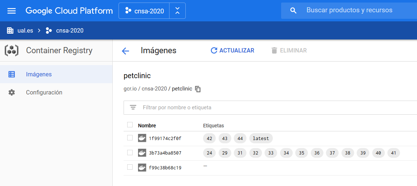The image size is (417, 186).
Task: Click the Configuración gear icon
Action: pos(12,93)
